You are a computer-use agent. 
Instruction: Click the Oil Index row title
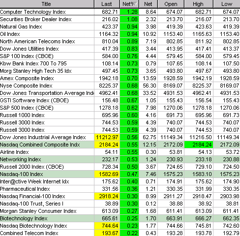[x=10, y=34]
